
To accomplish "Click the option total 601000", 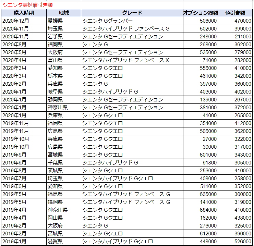I will tap(201, 155).
